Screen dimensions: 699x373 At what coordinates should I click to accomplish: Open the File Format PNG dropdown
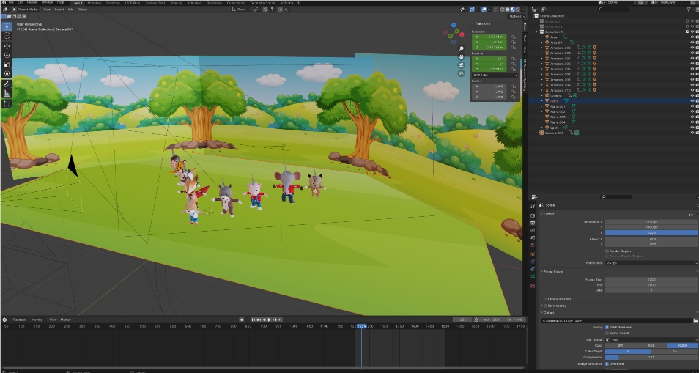click(x=652, y=339)
